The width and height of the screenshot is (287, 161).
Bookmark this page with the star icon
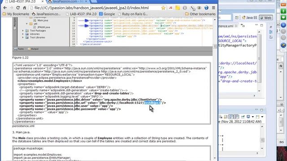coord(163,8)
